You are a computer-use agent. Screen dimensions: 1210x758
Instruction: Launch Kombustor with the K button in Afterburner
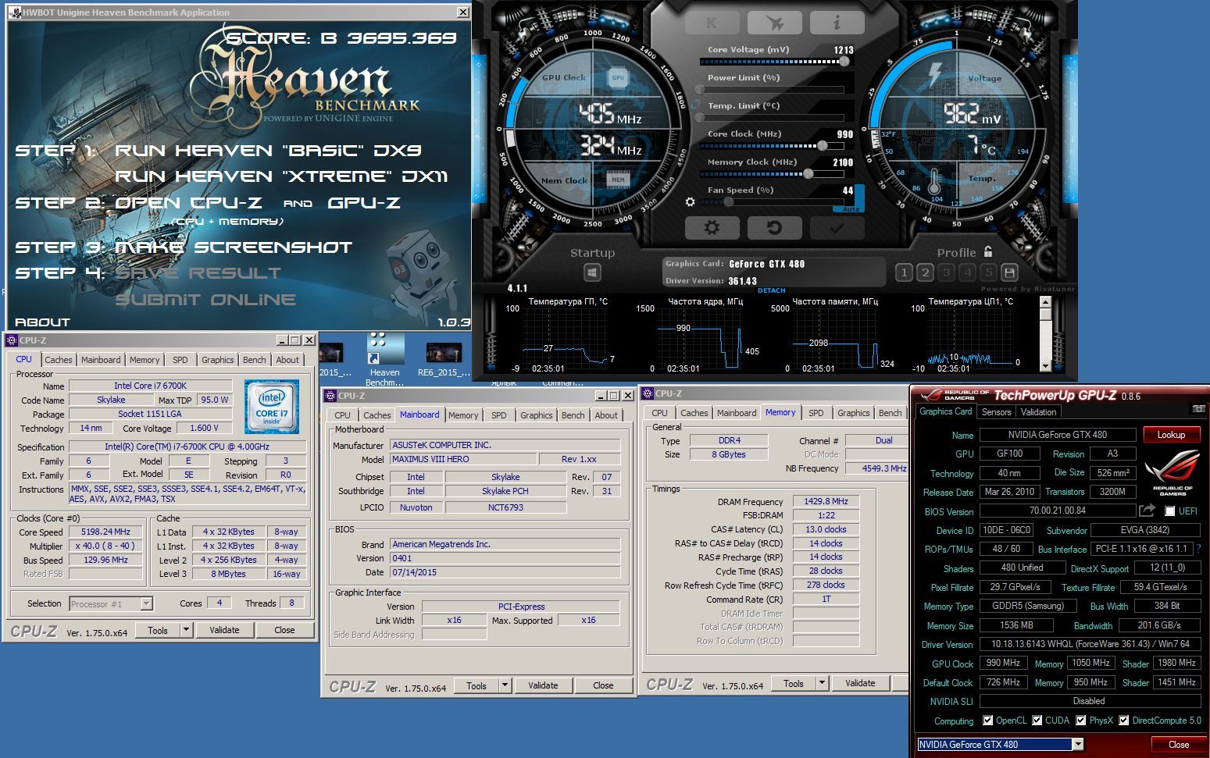pyautogui.click(x=712, y=23)
